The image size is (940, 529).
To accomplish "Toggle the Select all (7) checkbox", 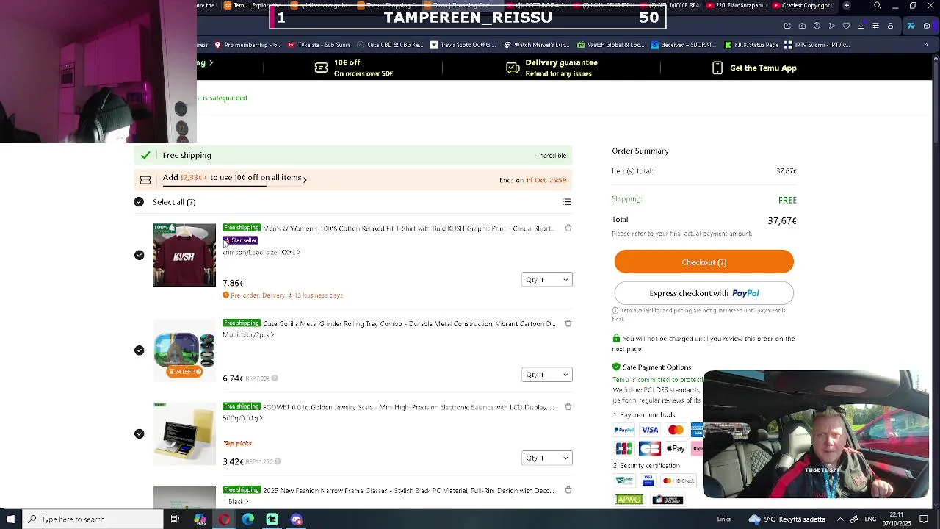I will coord(139,202).
